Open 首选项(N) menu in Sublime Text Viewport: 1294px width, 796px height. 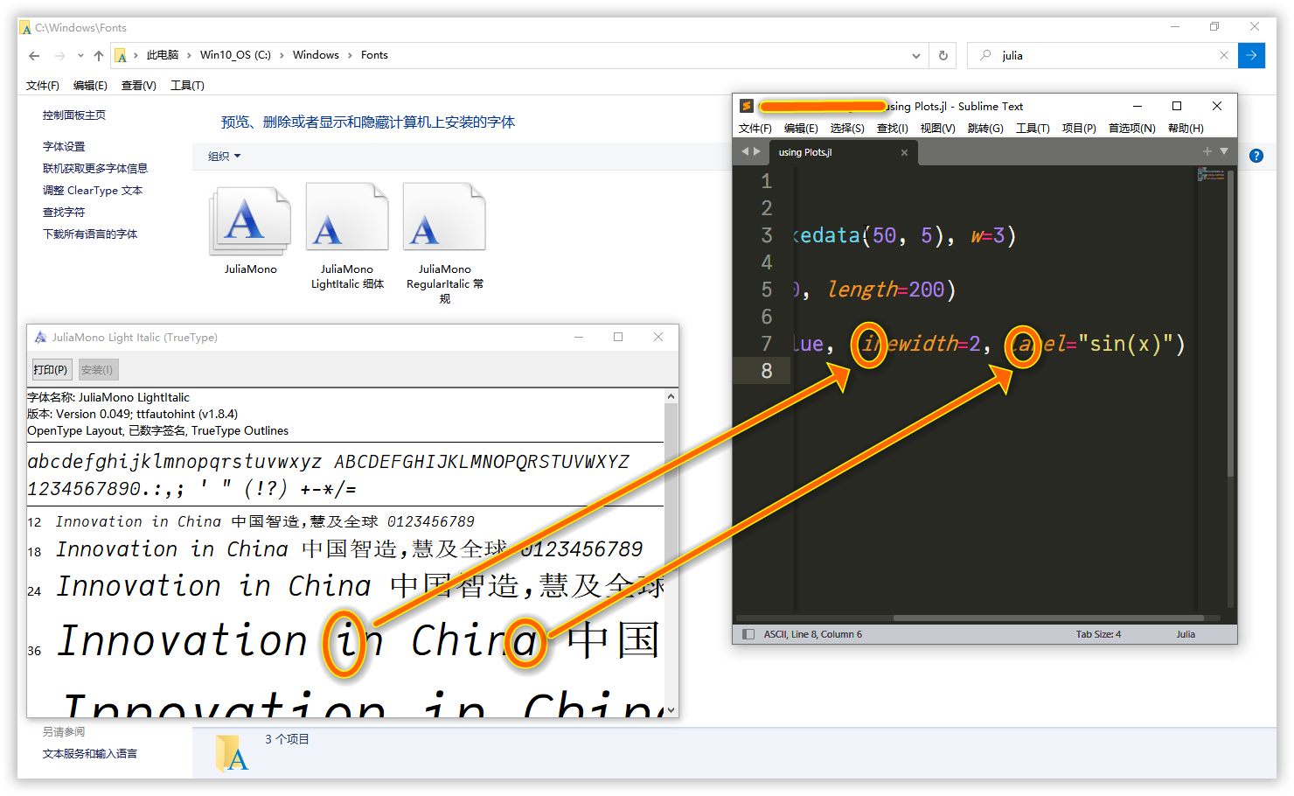1132,129
